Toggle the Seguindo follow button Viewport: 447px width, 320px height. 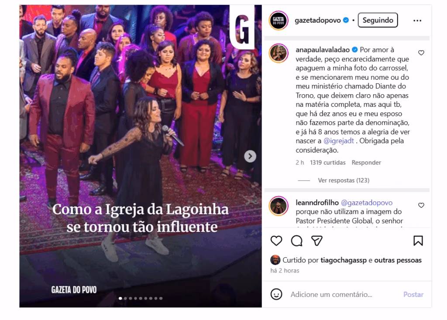(378, 20)
